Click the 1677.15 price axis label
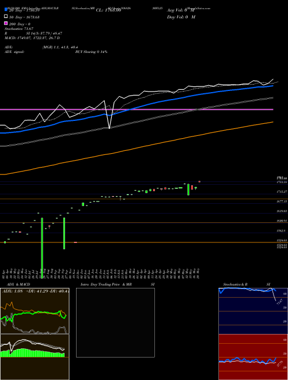Screen dimensions: 288x380 click(x=282, y=202)
